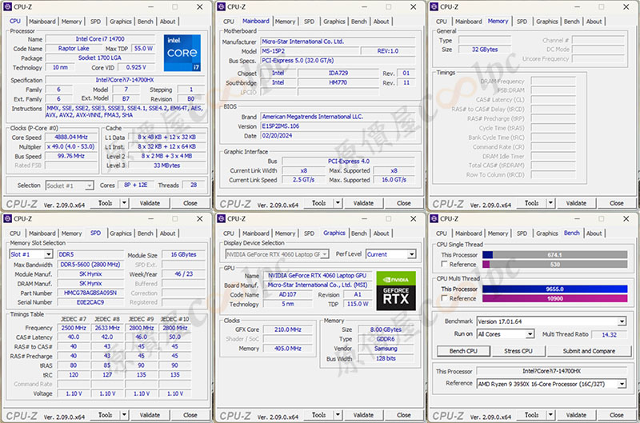Click the Intel Core i7 logo in the CPU window
640x423 pixels.
[x=182, y=53]
